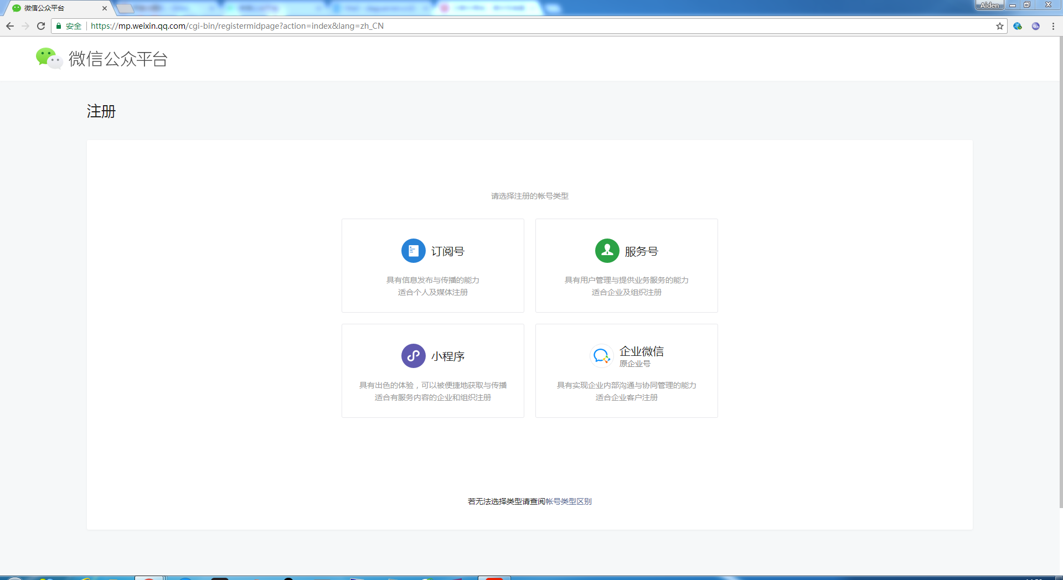1063x580 pixels.
Task: Click 具有信息发布与传播的能力 text
Action: pos(433,280)
